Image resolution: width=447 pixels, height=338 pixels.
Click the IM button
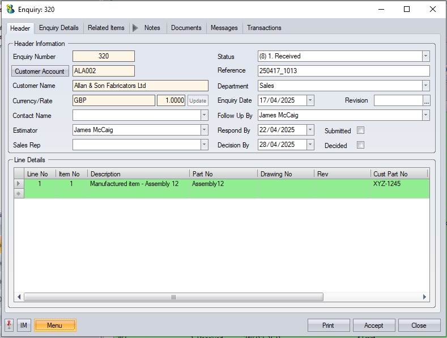(x=24, y=326)
